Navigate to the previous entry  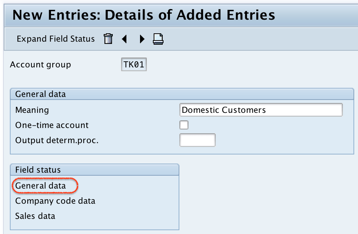(x=125, y=39)
